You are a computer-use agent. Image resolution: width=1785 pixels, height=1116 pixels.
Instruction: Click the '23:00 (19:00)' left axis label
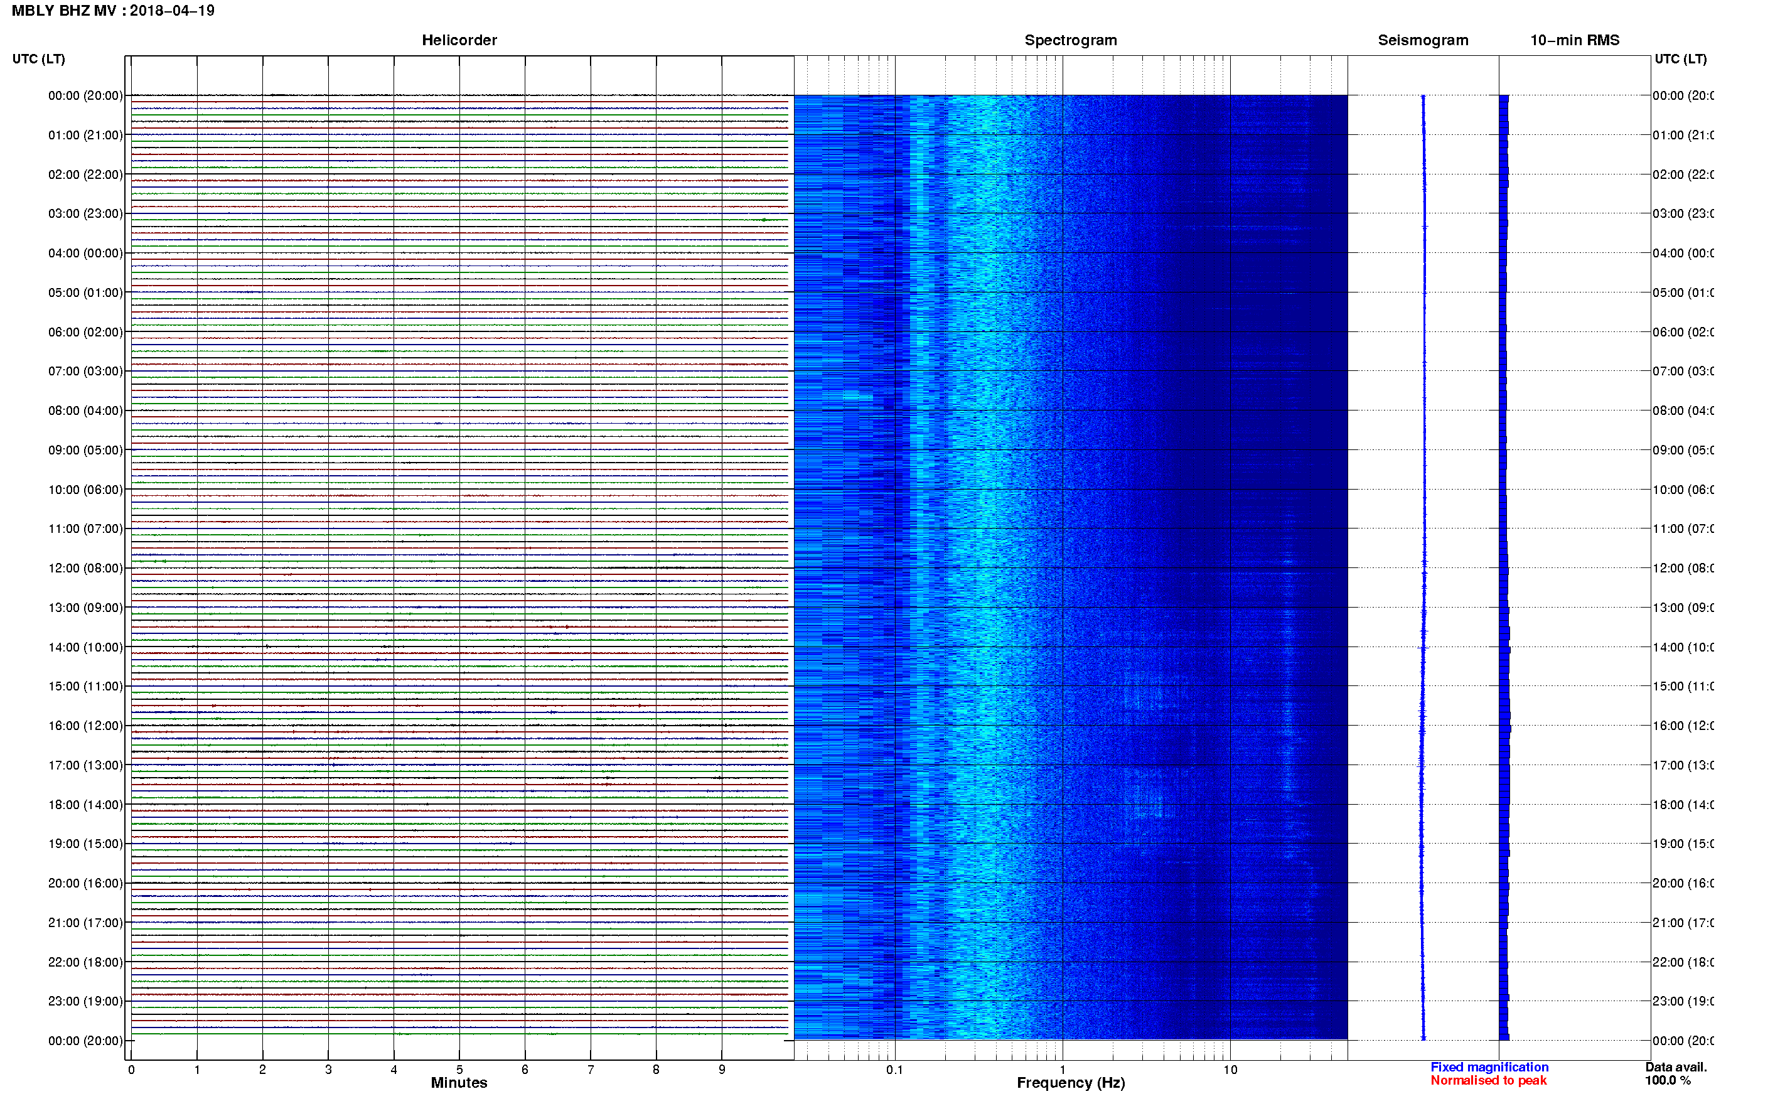point(85,1002)
